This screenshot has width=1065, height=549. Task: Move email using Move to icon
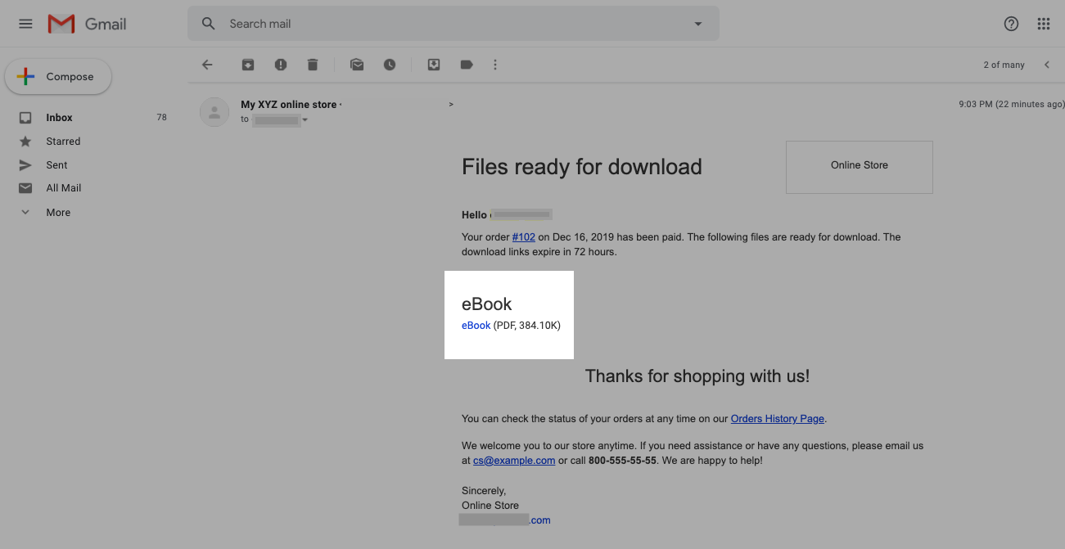click(x=434, y=65)
